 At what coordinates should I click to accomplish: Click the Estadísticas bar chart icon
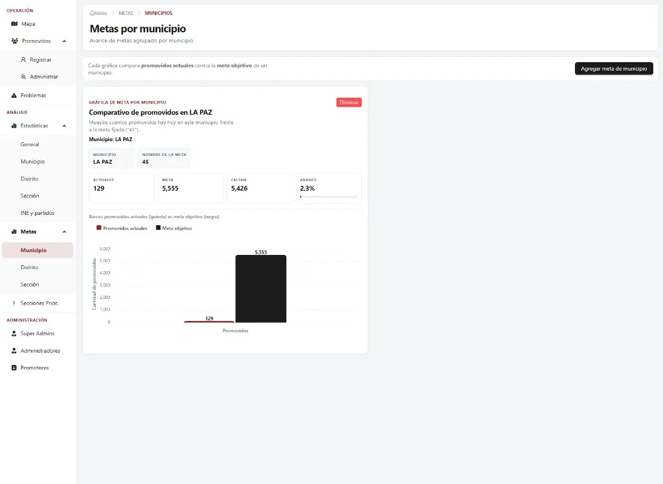pos(14,126)
